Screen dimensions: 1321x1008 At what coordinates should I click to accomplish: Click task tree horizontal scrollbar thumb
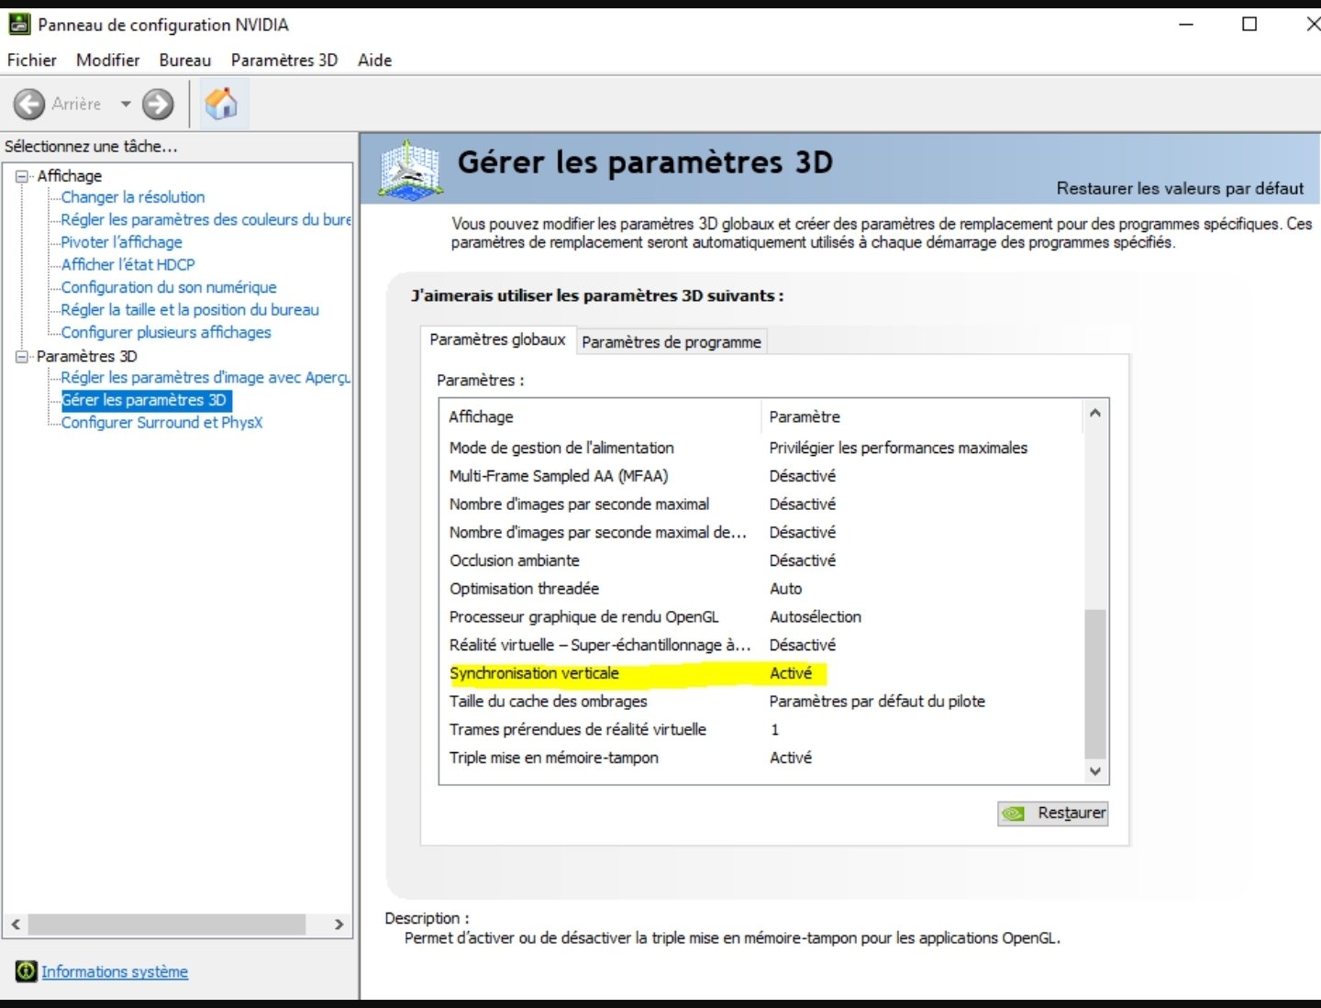tap(167, 925)
